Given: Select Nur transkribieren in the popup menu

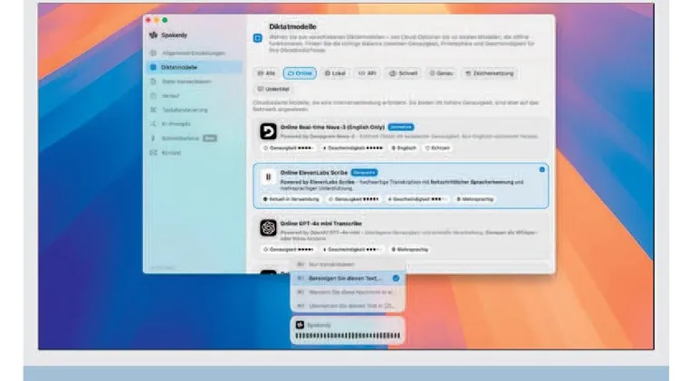Looking at the screenshot, I should (x=348, y=264).
